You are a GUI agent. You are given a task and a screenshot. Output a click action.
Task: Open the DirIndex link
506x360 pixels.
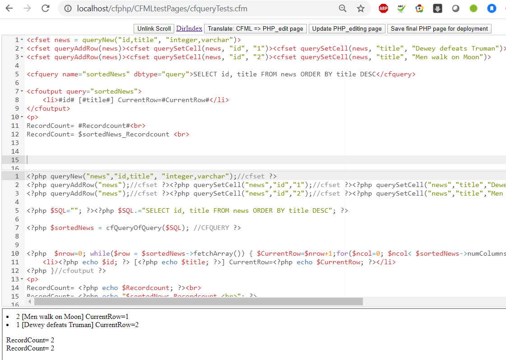[x=189, y=28]
